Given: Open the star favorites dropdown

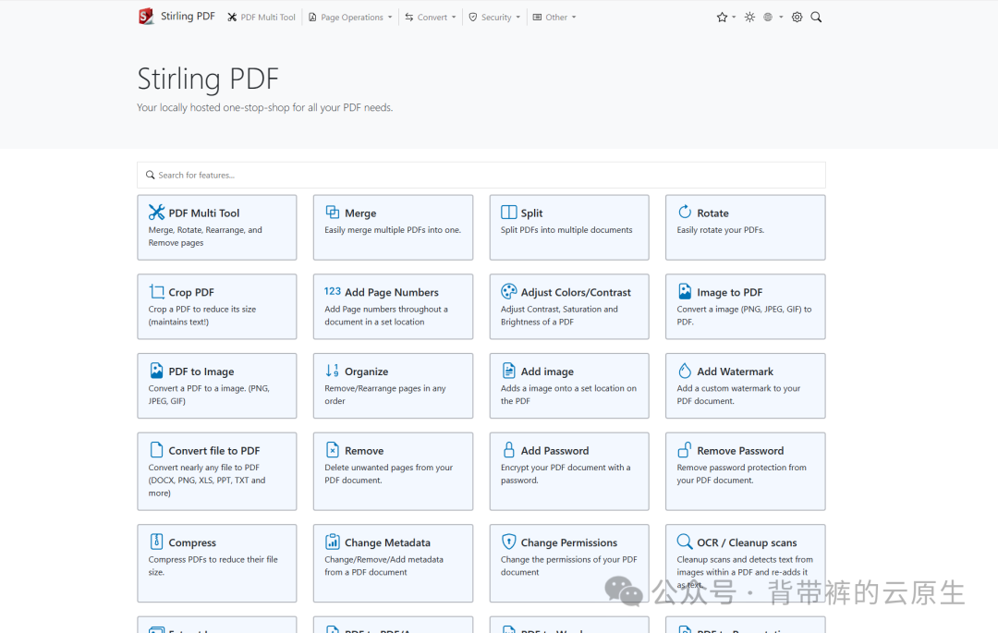Looking at the screenshot, I should coord(725,18).
